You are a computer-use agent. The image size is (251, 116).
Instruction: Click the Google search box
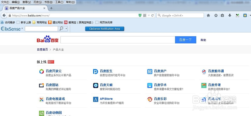pyautogui.click(x=180, y=15)
